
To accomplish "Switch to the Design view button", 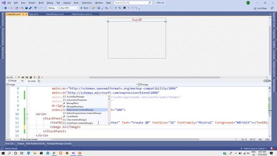I will coord(12,81).
